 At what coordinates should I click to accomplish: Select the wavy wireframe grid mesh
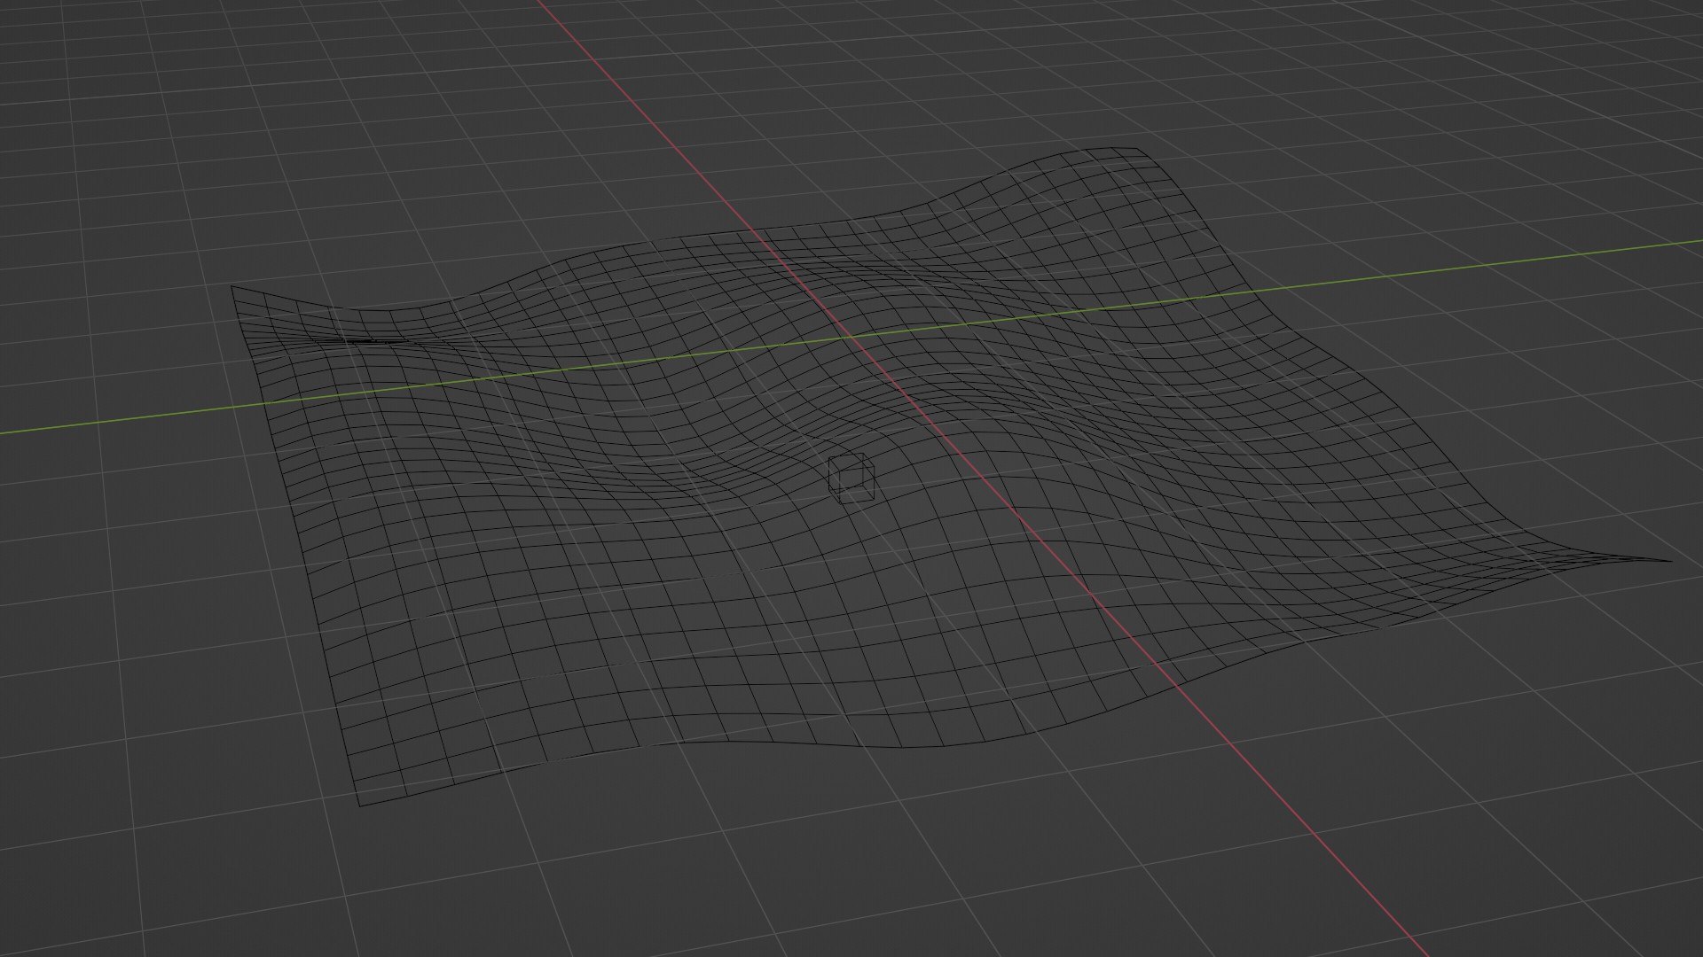point(952,477)
